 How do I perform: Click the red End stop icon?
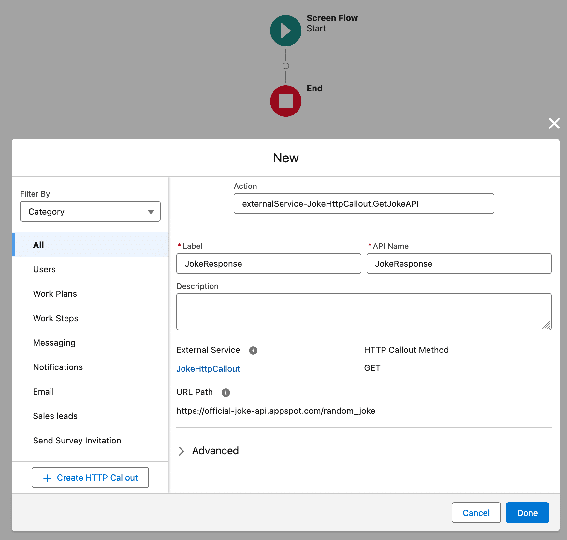(285, 101)
